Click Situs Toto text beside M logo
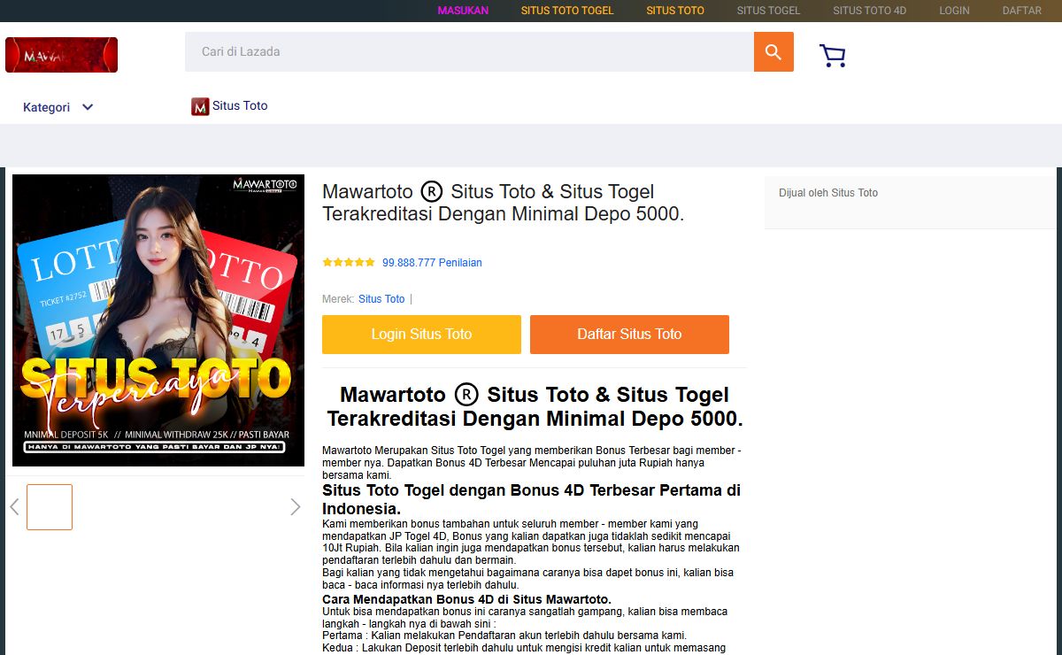The height and width of the screenshot is (655, 1062). point(240,106)
